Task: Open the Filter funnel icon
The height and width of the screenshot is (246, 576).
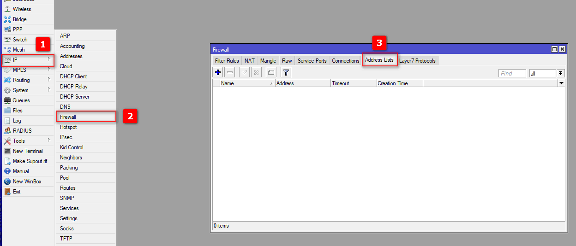Action: pyautogui.click(x=286, y=72)
